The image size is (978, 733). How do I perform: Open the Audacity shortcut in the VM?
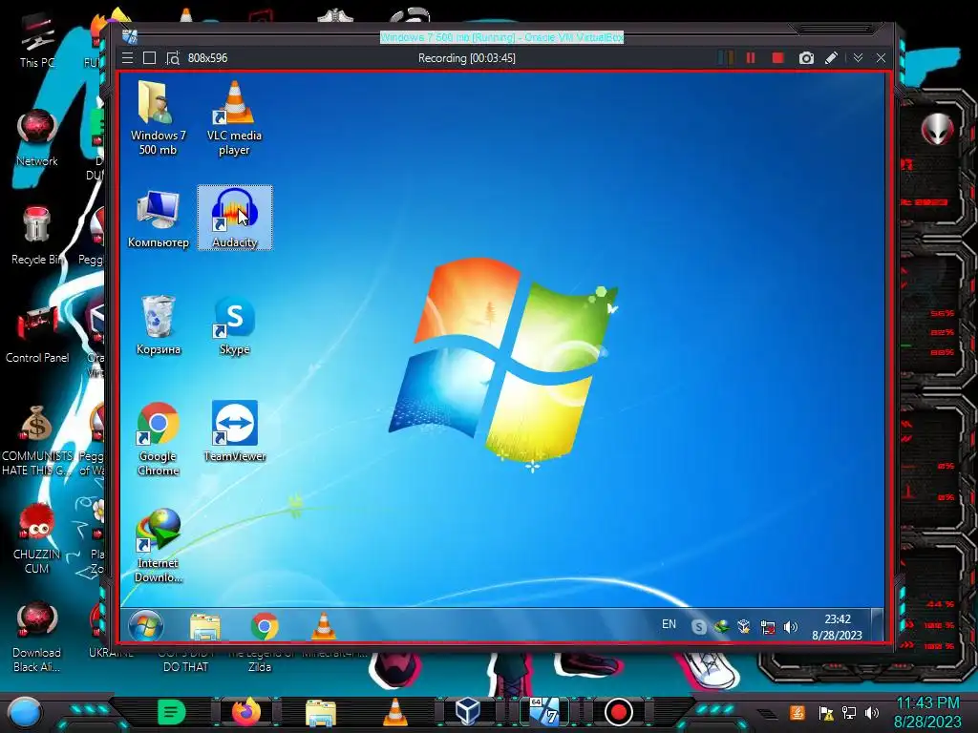(235, 218)
